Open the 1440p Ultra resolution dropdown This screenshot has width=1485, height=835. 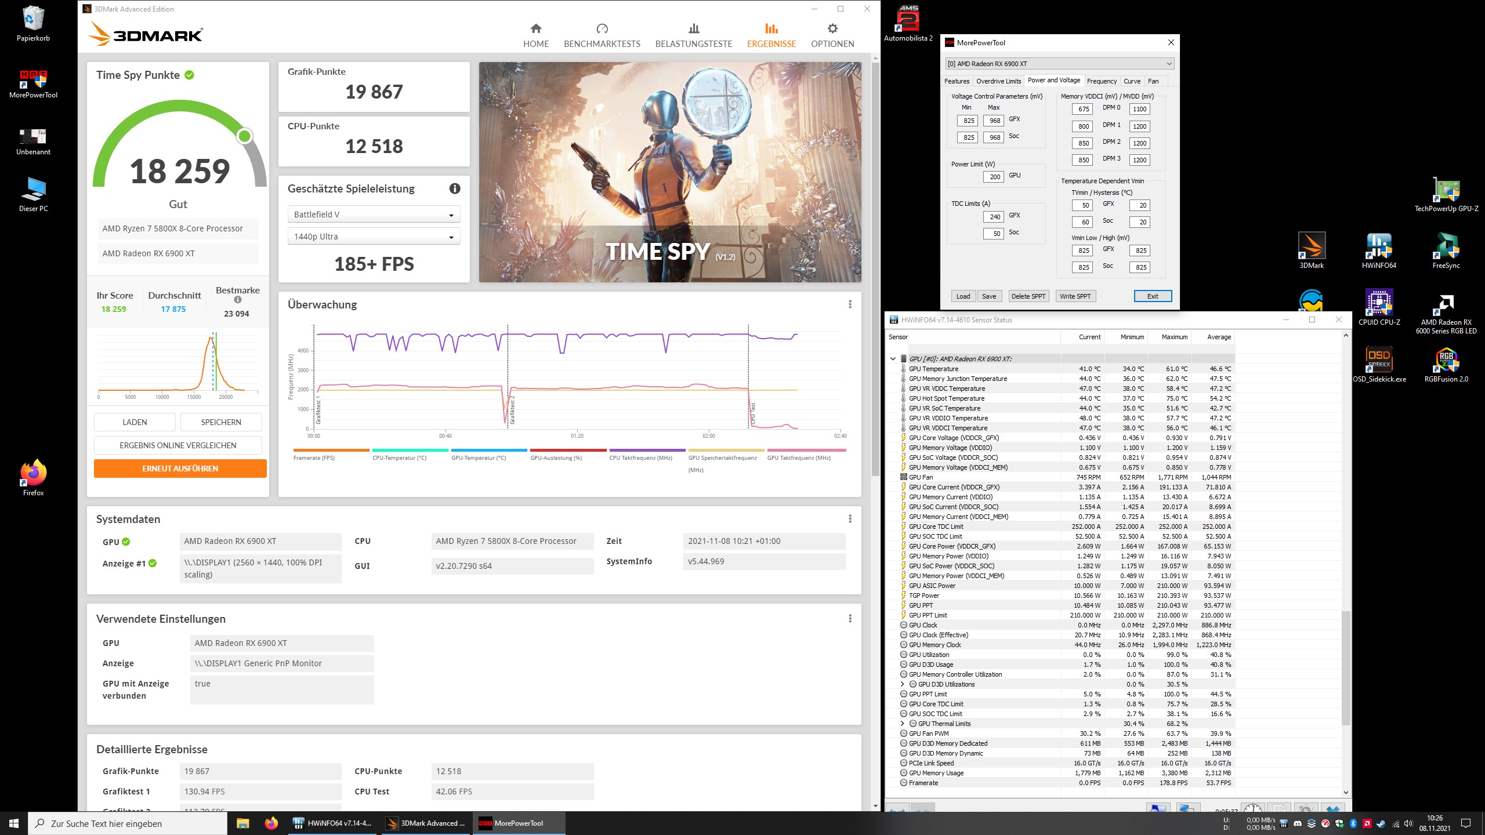374,237
